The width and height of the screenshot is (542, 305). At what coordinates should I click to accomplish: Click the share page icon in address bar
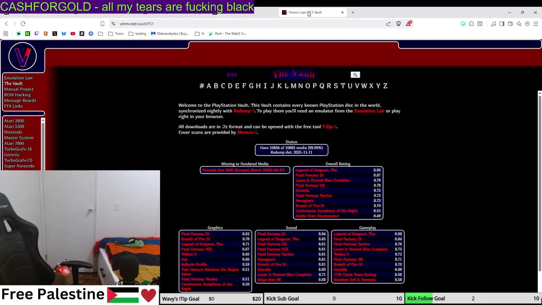[388, 24]
